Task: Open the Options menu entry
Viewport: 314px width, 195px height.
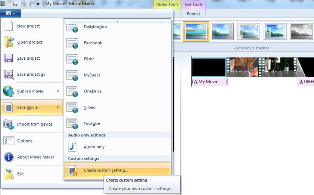Action: coord(32,141)
